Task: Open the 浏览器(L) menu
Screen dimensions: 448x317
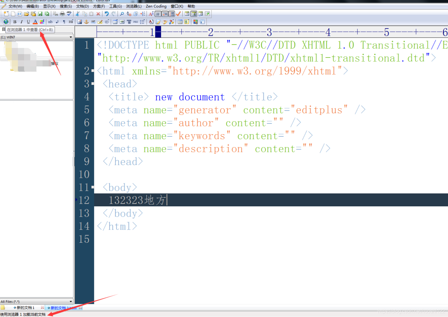Action: click(x=134, y=6)
